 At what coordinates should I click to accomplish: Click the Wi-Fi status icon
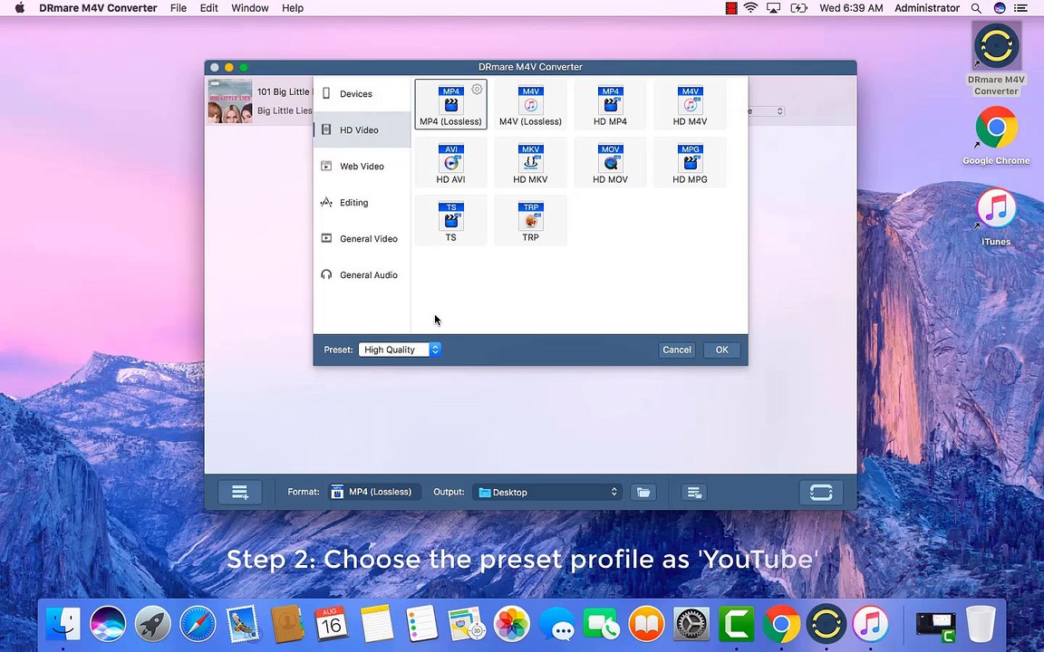point(751,8)
